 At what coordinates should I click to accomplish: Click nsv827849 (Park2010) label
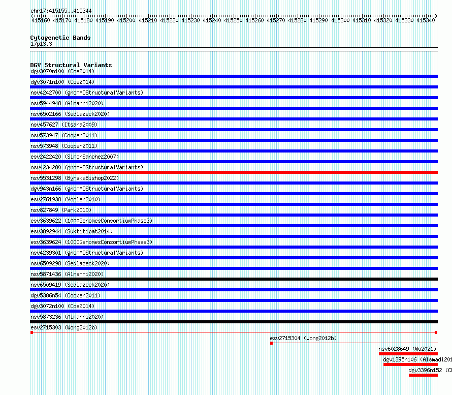pos(61,210)
